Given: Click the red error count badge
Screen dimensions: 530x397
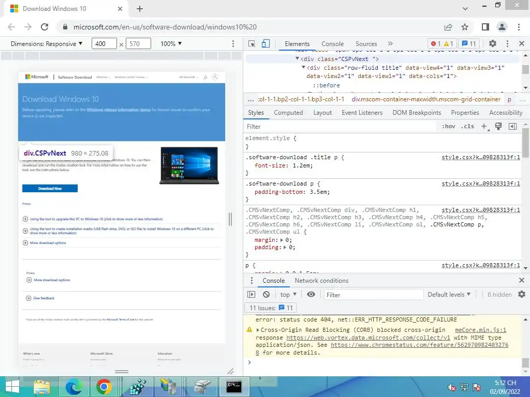Looking at the screenshot, I should point(435,44).
